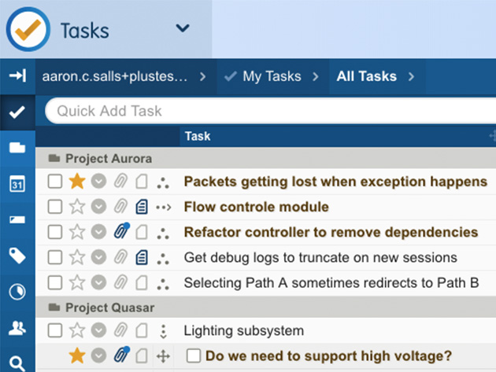Open the Selecting Path A task
The image size is (496, 372).
[x=331, y=283]
